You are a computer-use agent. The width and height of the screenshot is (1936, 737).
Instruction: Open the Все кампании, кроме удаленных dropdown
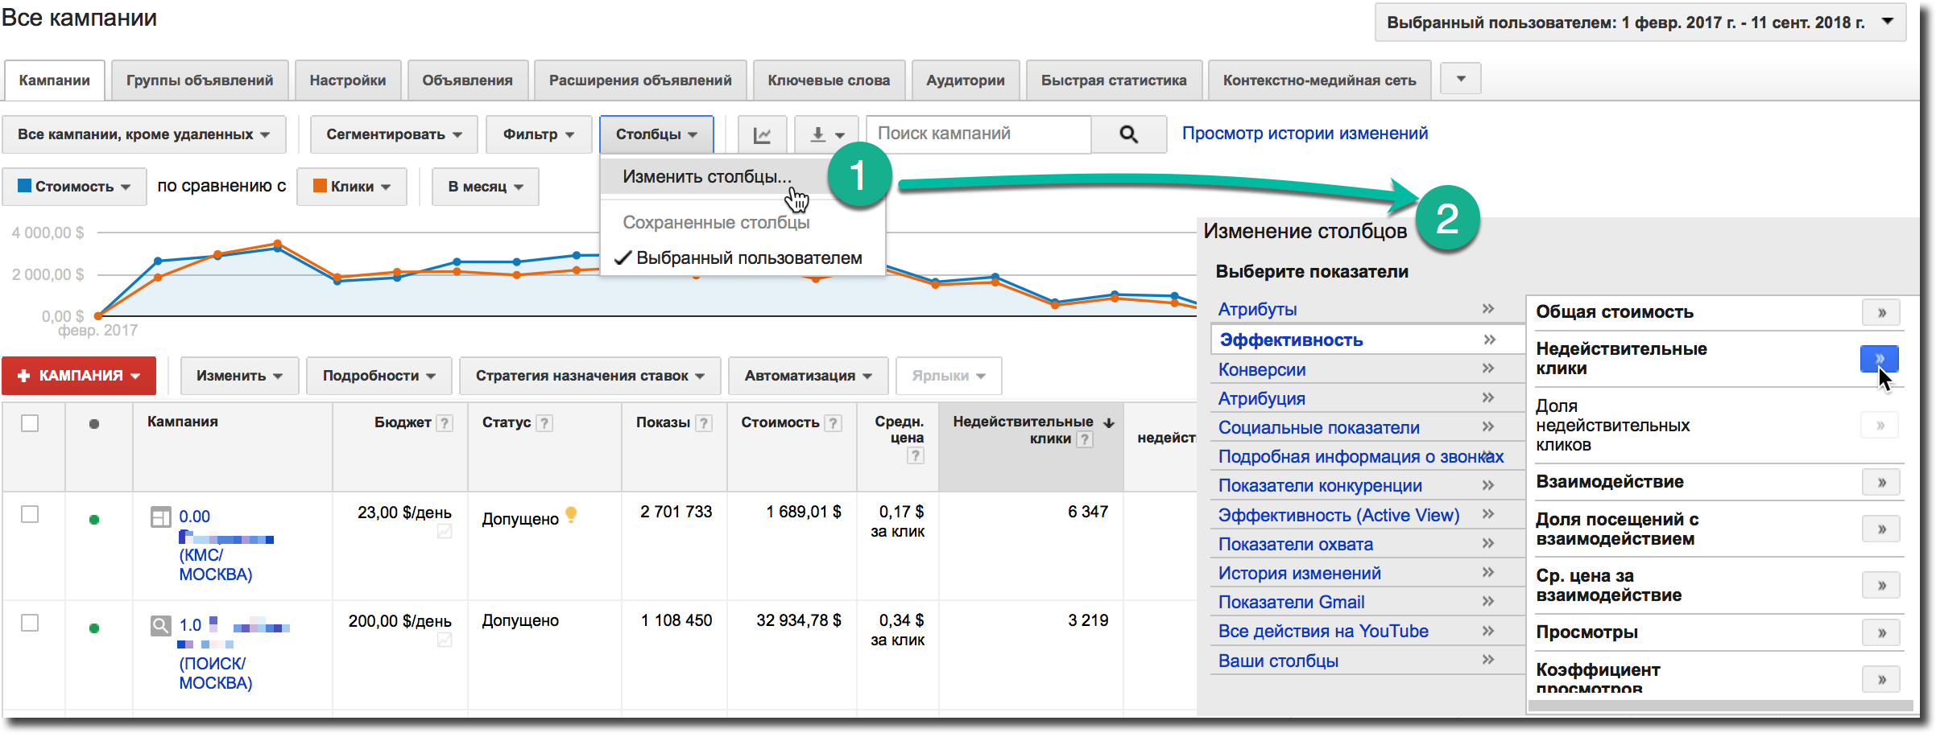tap(143, 134)
